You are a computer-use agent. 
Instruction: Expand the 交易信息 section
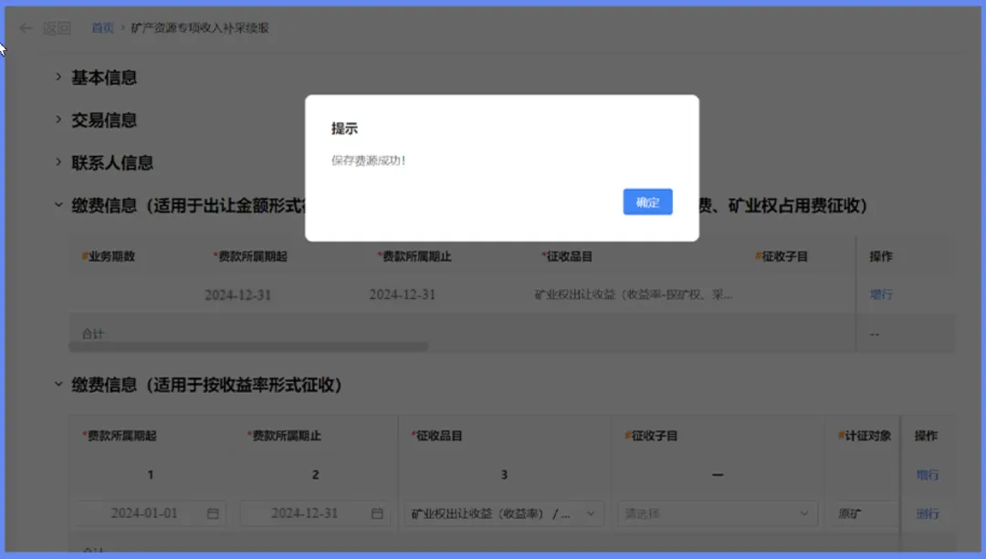59,120
